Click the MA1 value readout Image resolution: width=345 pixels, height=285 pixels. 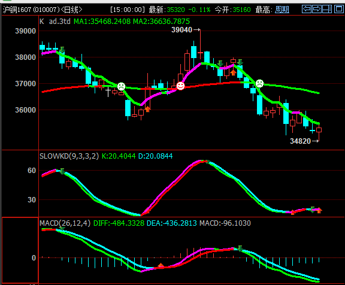point(102,22)
